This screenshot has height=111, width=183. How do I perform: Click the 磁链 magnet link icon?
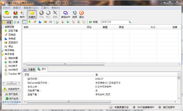(x=16, y=14)
